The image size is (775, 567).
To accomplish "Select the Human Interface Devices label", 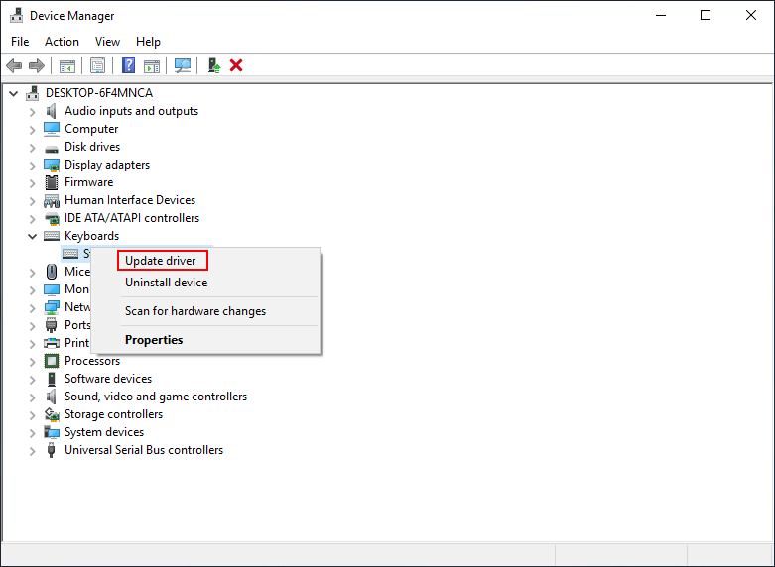I will (x=130, y=200).
